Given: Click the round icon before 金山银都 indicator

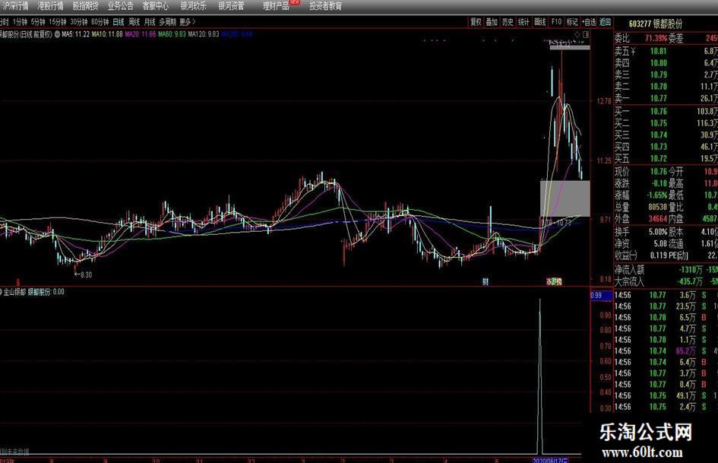Looking at the screenshot, I should point(1,291).
